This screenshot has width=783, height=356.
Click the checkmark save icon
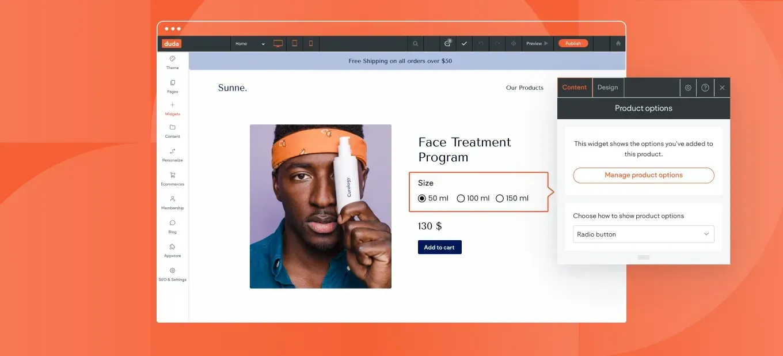point(464,44)
